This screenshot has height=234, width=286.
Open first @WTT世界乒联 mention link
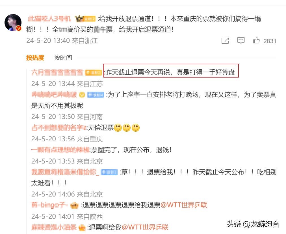pyautogui.click(x=184, y=205)
